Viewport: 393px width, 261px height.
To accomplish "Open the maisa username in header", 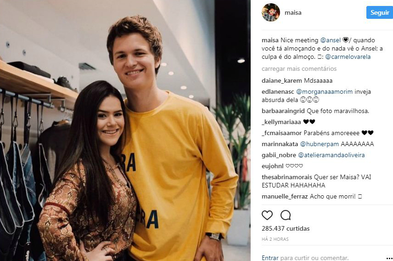I will tap(293, 12).
